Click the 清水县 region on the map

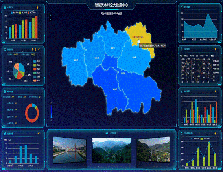134,58
